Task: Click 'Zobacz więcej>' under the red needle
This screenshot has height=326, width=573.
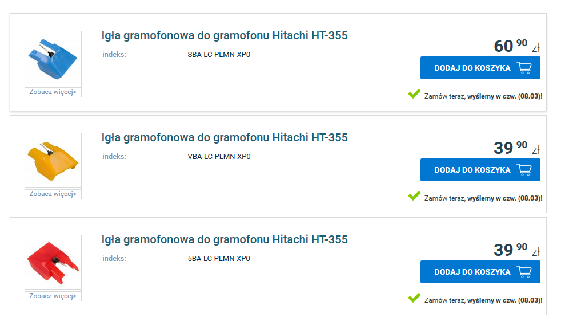Action: pyautogui.click(x=53, y=296)
